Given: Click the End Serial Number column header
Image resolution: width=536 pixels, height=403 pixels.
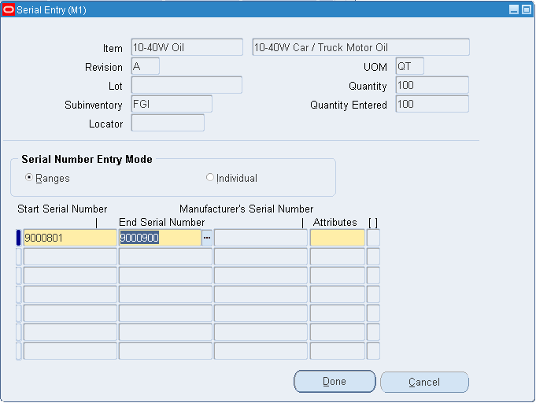Looking at the screenshot, I should pyautogui.click(x=161, y=222).
